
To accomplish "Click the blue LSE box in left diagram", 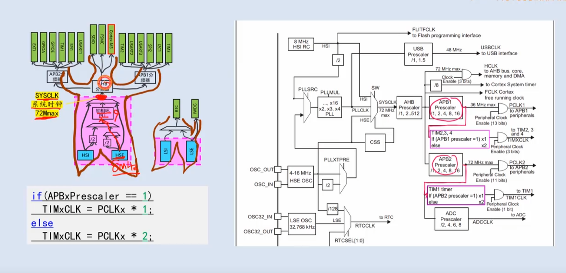I will pyautogui.click(x=191, y=151).
